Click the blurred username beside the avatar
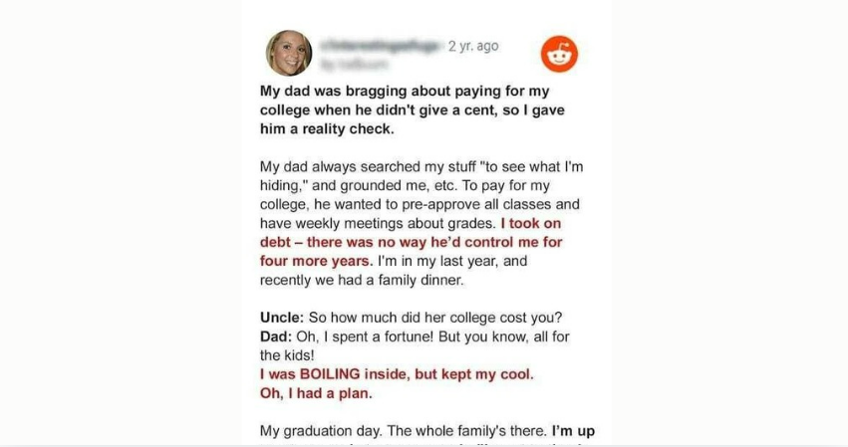This screenshot has width=848, height=447. pyautogui.click(x=382, y=46)
